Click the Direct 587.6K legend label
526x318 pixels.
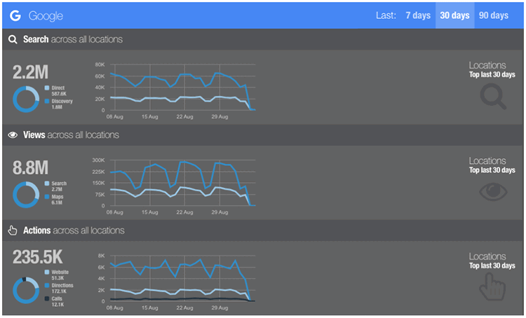point(59,91)
